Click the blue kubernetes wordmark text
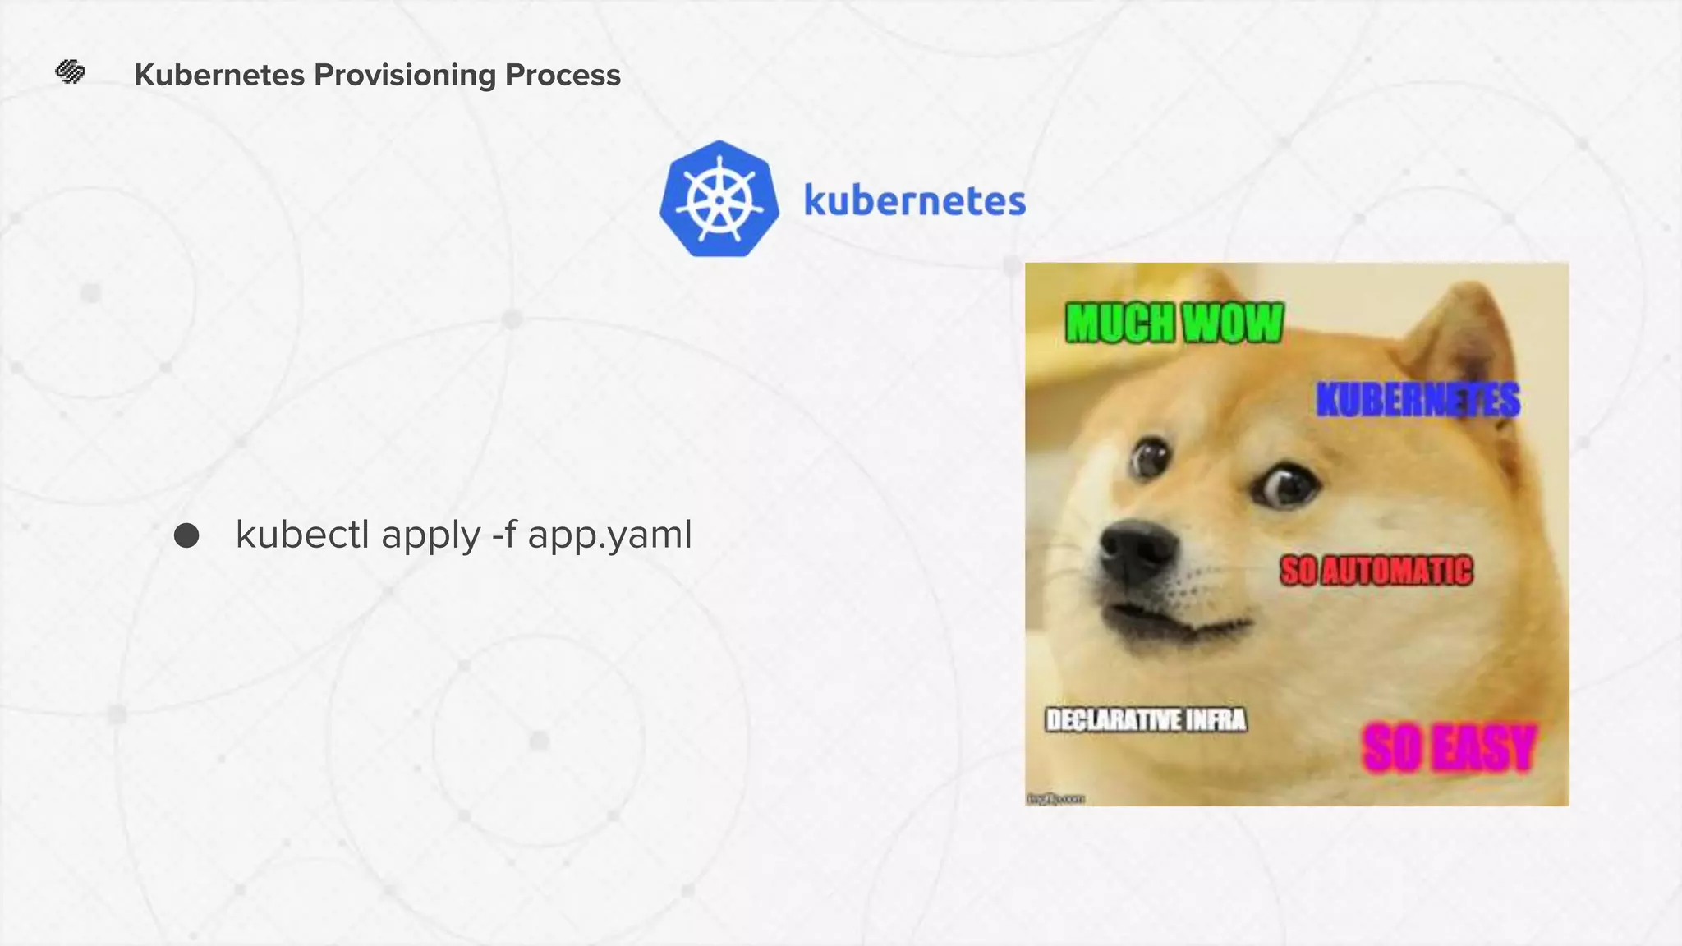Image resolution: width=1682 pixels, height=946 pixels. tap(914, 201)
